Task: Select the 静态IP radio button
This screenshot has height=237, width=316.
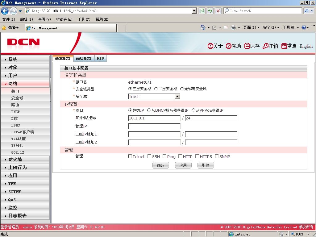Action: pos(130,110)
